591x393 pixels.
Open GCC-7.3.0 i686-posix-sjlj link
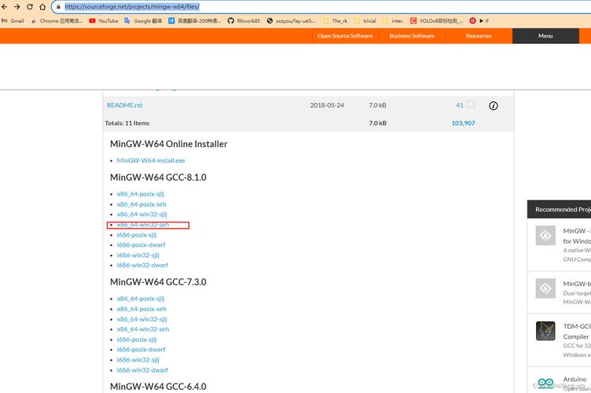[x=137, y=340]
